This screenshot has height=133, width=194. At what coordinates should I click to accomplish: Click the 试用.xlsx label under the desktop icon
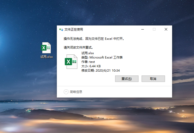click(x=47, y=57)
